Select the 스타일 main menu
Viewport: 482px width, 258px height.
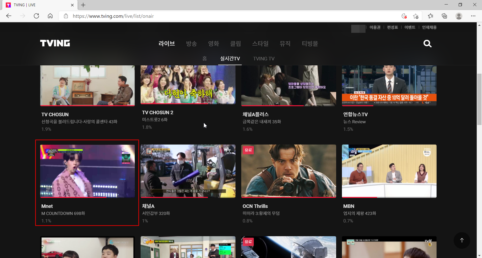(x=260, y=44)
